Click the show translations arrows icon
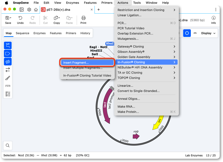The image size is (223, 162). [8, 70]
